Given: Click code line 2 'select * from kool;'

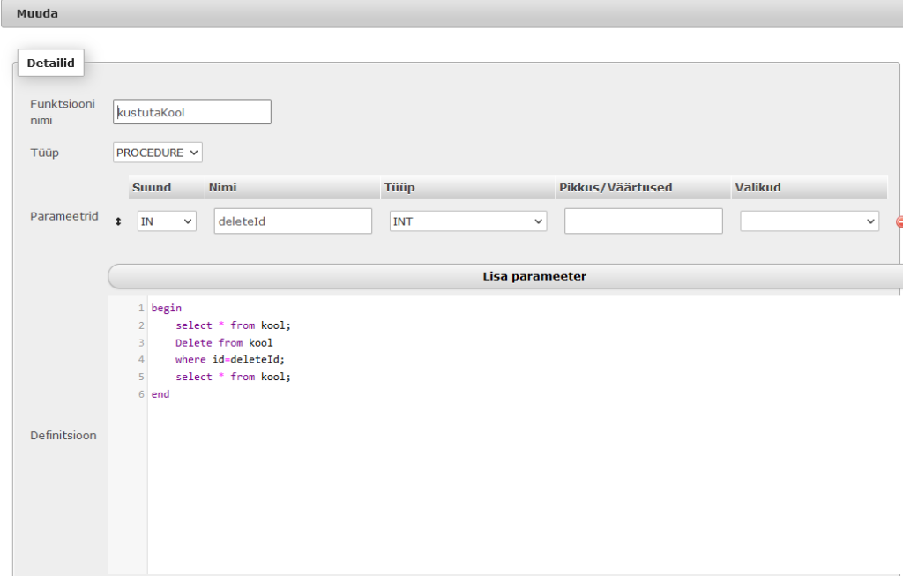Looking at the screenshot, I should (x=233, y=325).
